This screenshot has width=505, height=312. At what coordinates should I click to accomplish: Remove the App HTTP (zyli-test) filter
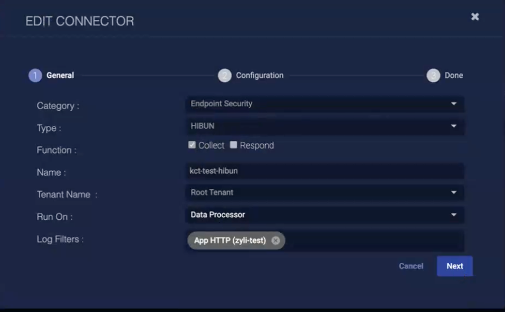pyautogui.click(x=276, y=240)
